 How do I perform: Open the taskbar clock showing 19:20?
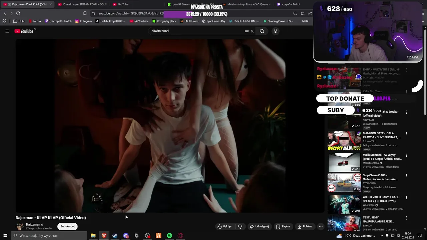408,236
